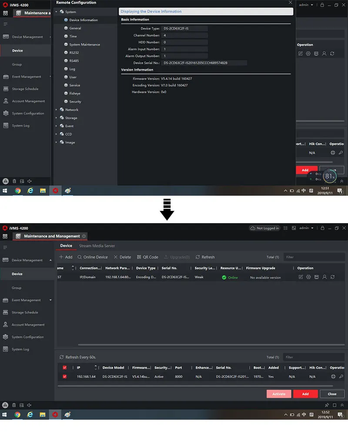Click edit pencil icon in the Online device row
The image size is (348, 438).
pyautogui.click(x=301, y=277)
